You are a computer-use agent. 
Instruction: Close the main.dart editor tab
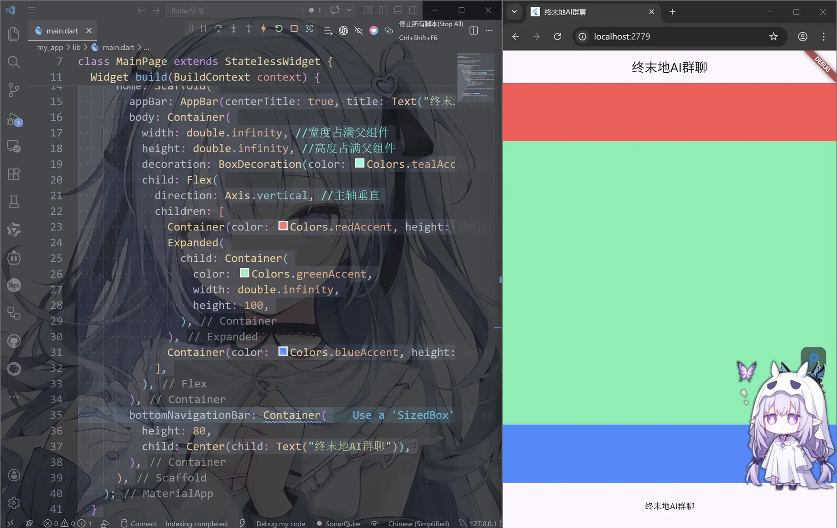(x=89, y=30)
